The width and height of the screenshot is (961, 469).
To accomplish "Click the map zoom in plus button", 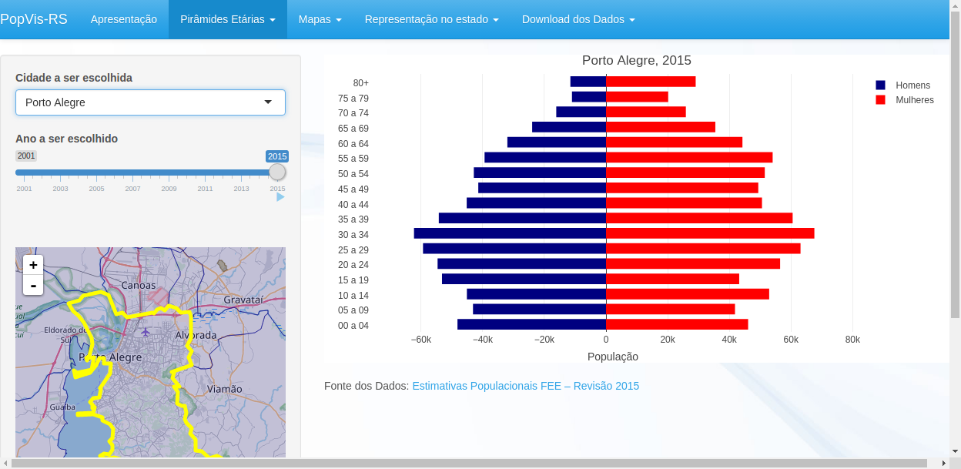I will point(33,265).
